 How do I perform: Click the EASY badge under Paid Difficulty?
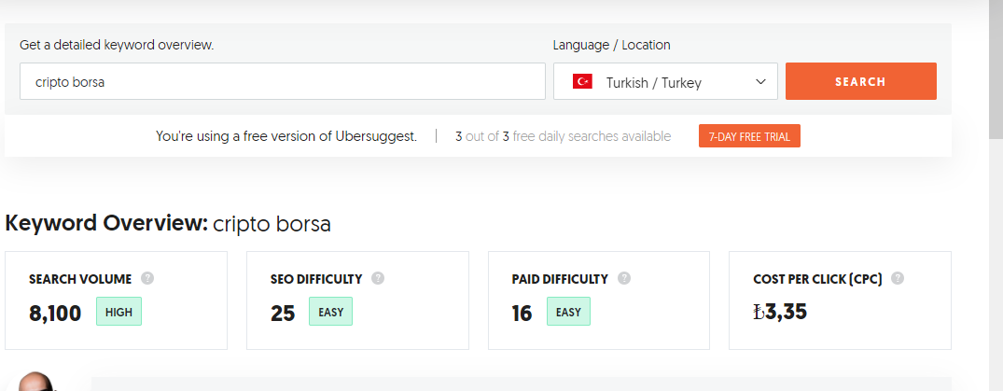point(568,312)
